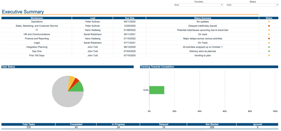Click due date 07/11/2021

[130, 43]
